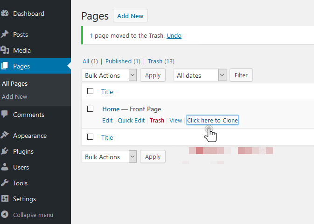Click the Tools wrench icon
Viewport: 314px width, 224px height.
5,183
